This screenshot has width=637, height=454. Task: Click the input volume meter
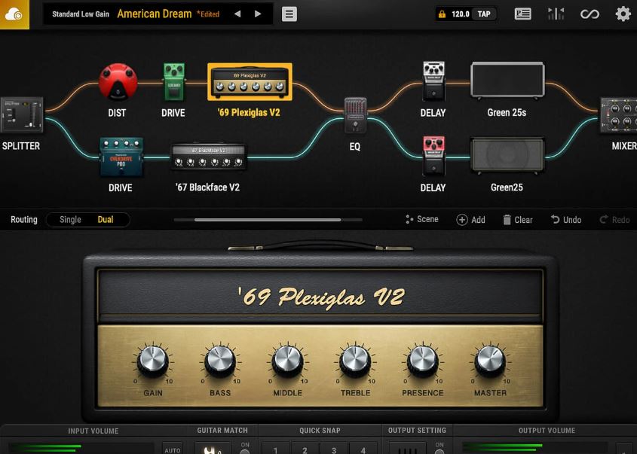click(81, 448)
